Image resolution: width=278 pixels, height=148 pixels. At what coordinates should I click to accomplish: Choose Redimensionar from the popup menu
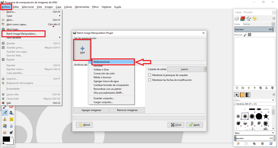(x=113, y=62)
